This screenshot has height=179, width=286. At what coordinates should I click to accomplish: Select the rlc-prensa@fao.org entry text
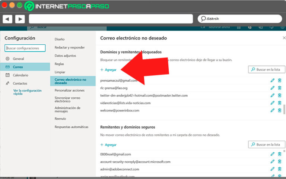pos(114,88)
